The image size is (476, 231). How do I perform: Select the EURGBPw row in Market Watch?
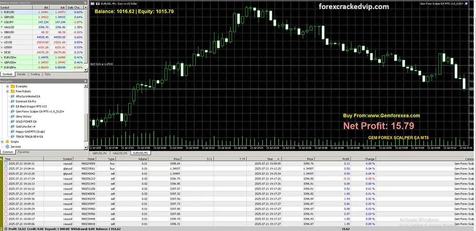[x=42, y=67]
